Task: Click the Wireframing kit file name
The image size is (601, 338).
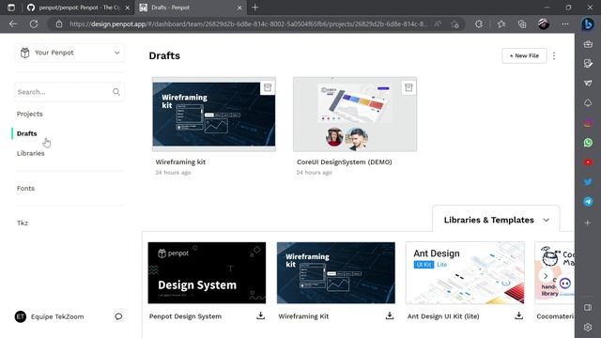Action: point(180,162)
